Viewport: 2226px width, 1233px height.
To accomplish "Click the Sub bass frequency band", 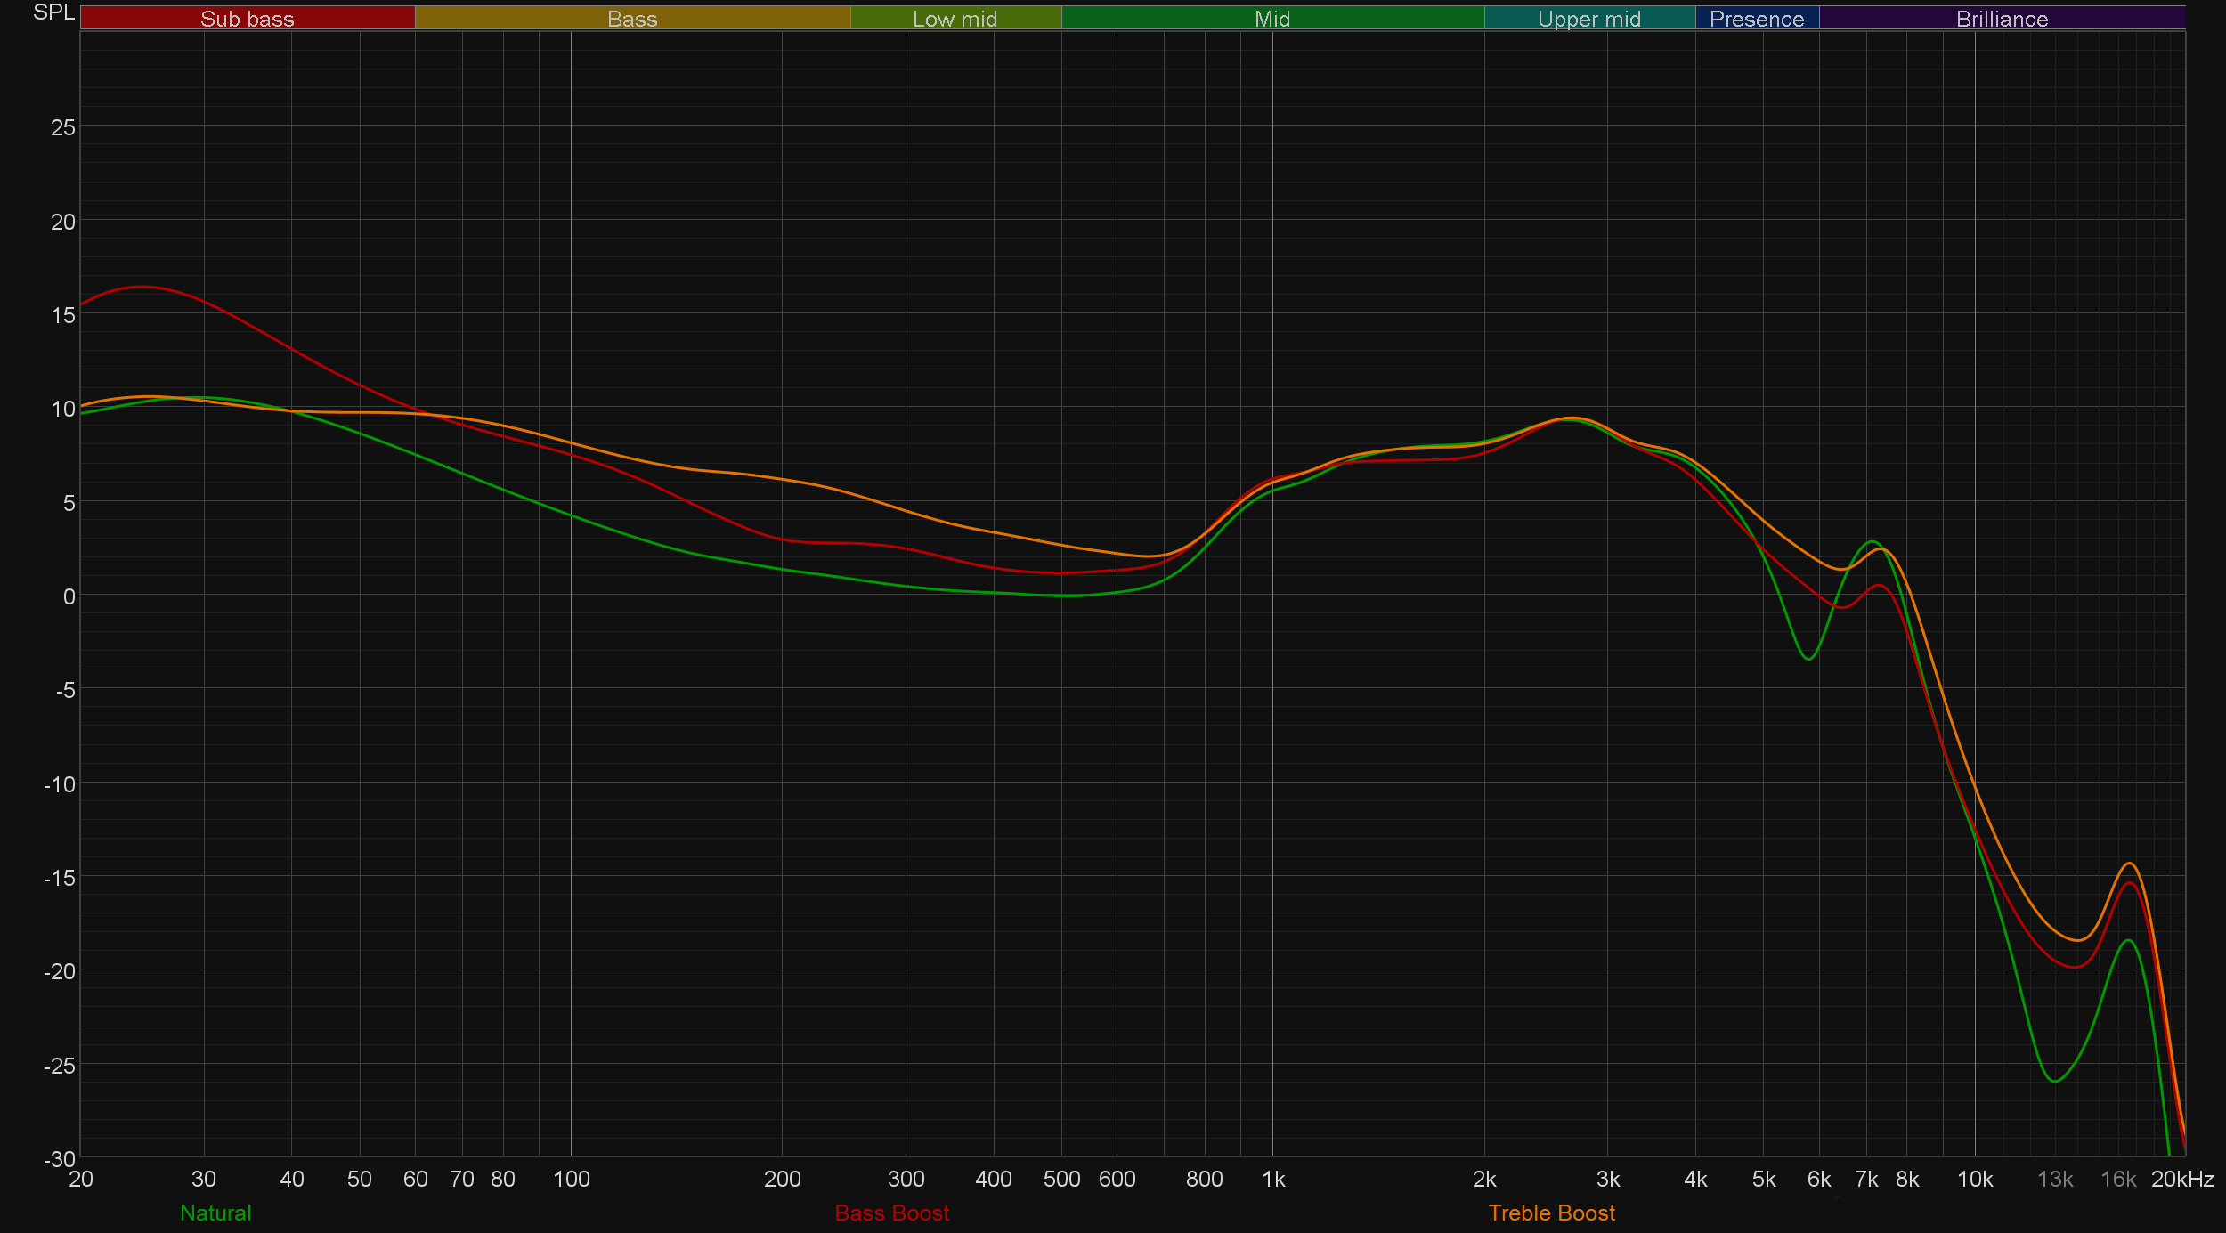I will (248, 19).
